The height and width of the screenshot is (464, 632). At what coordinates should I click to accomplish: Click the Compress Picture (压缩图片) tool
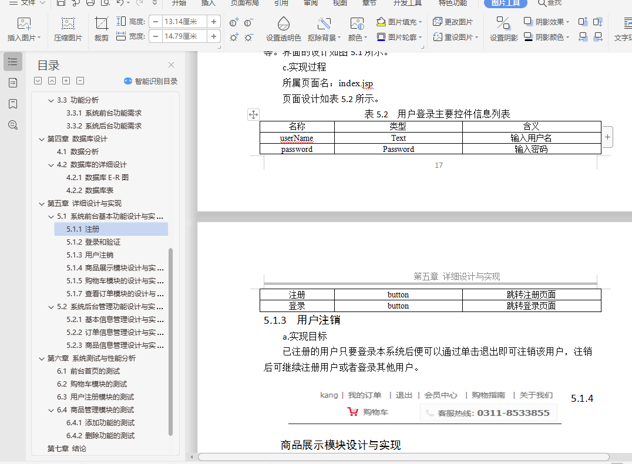point(68,29)
